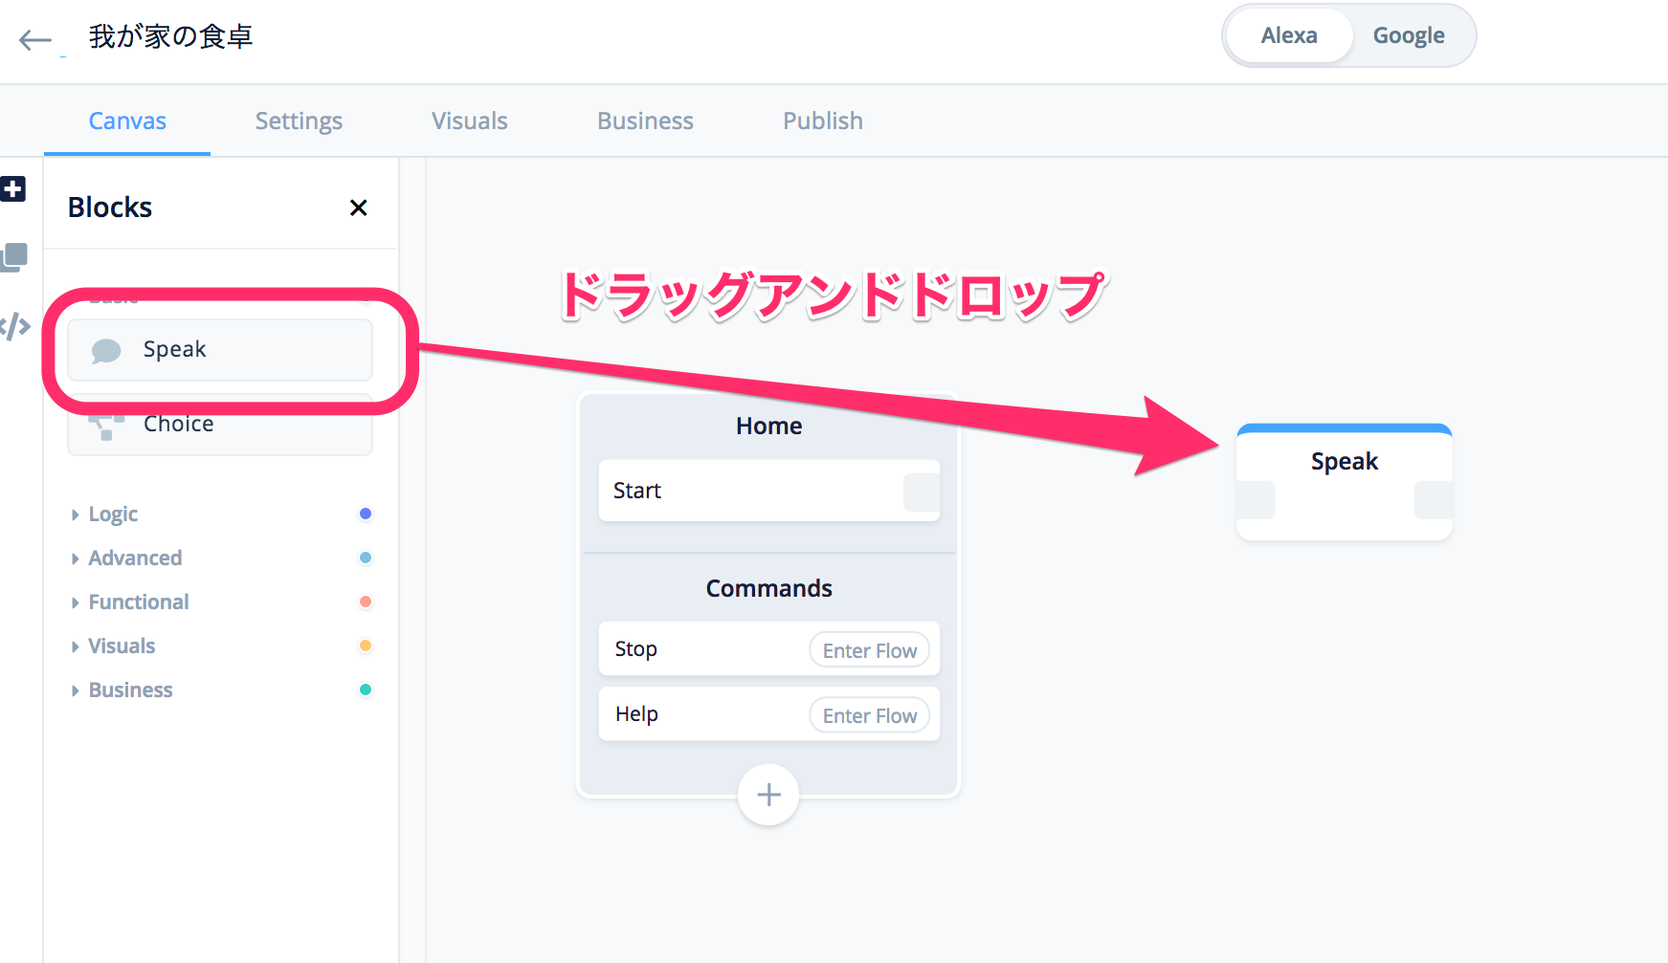
Task: Switch platform to Google
Action: coord(1408,36)
